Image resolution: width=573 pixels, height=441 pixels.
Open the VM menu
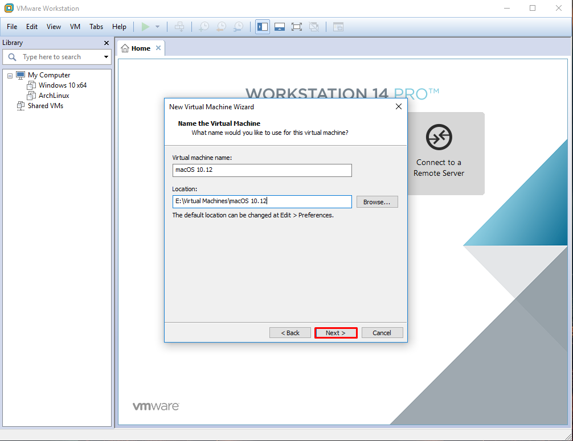point(75,27)
